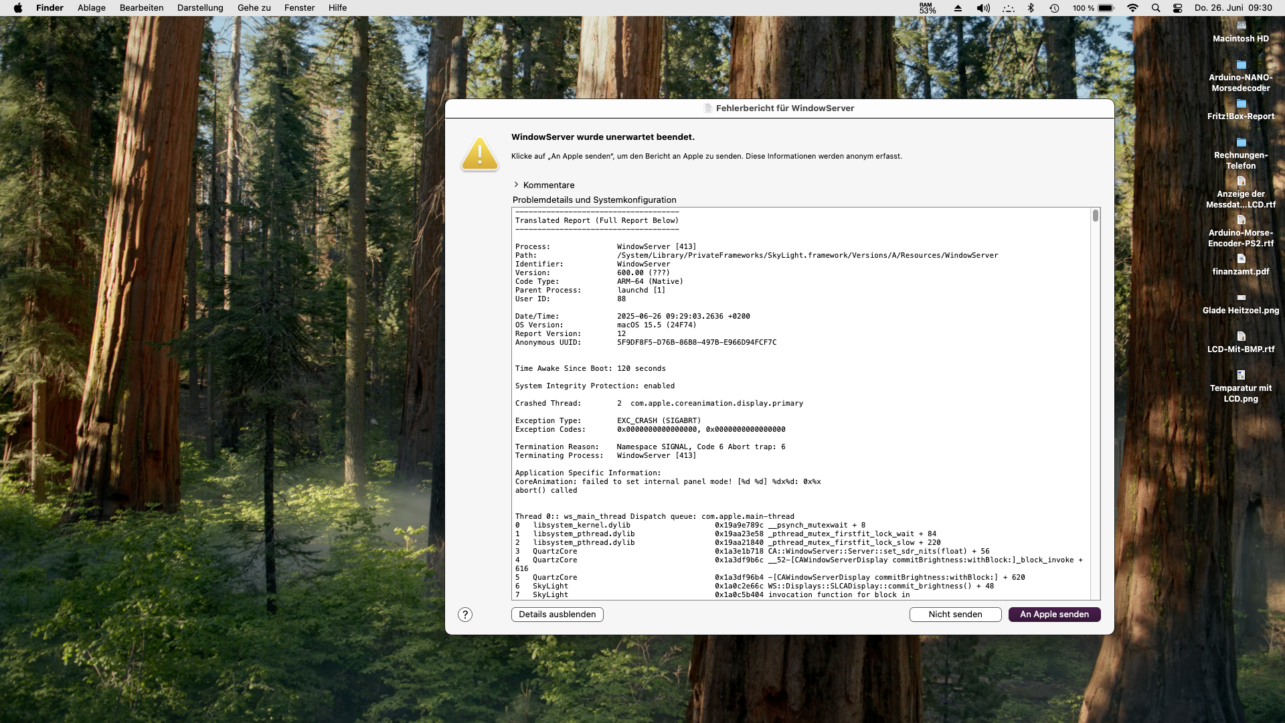Select the Macintosh HD desktop icon
The image size is (1285, 723).
1241,27
